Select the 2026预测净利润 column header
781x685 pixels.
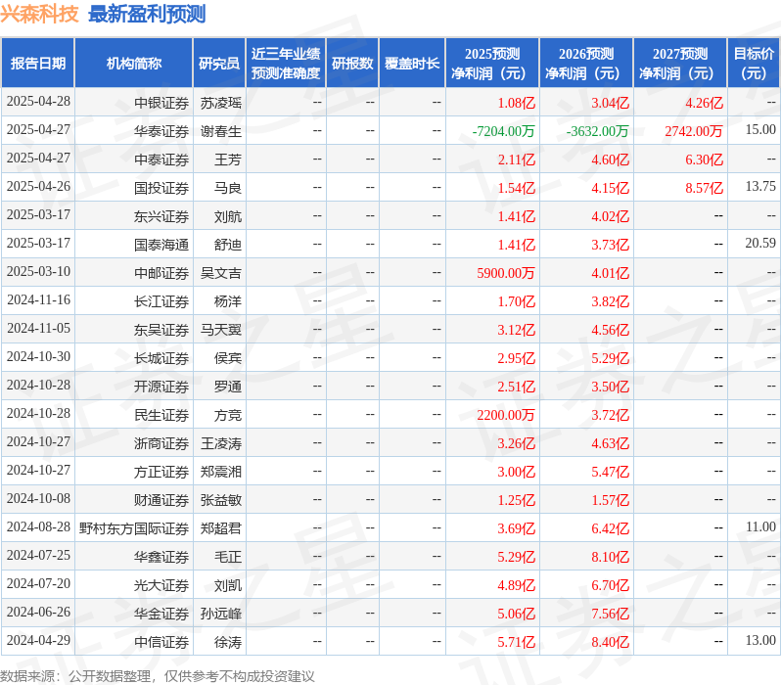click(x=586, y=64)
